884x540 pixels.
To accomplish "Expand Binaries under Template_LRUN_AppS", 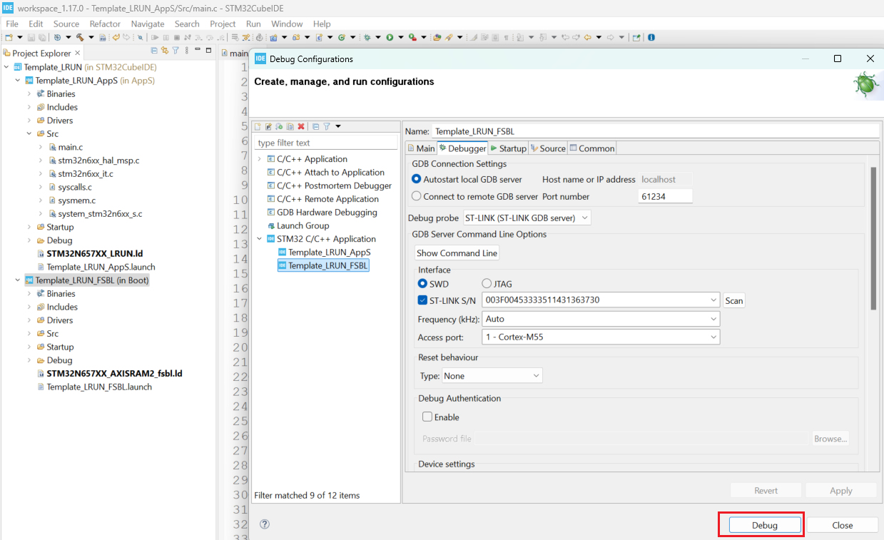I will [x=29, y=93].
